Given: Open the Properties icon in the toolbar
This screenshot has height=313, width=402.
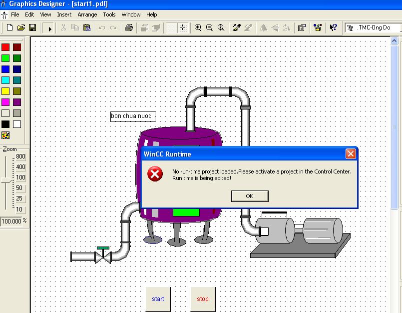Looking at the screenshot, I should click(x=302, y=28).
